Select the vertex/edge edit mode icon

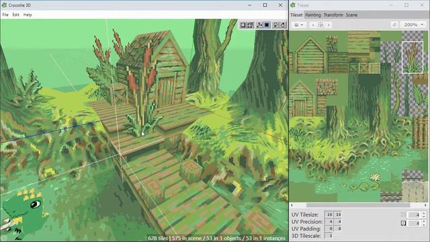point(259,25)
